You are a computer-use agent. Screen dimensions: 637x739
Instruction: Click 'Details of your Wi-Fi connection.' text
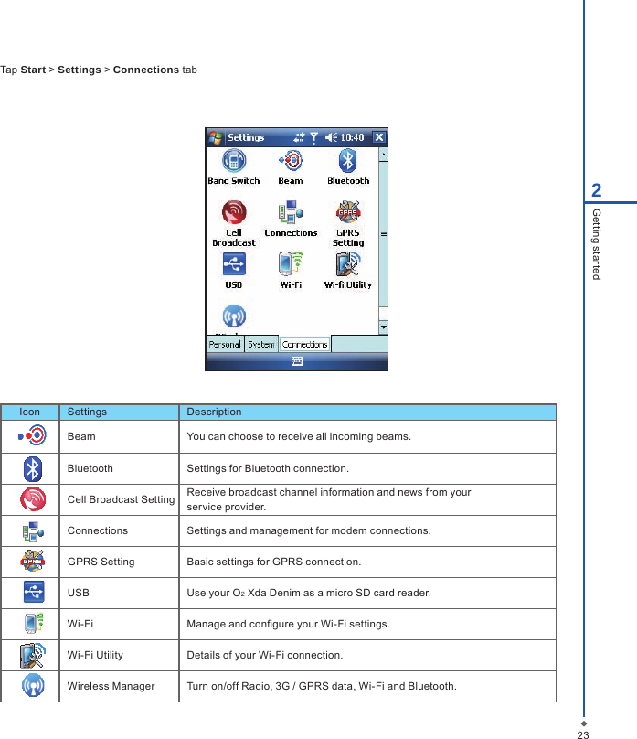coord(265,655)
